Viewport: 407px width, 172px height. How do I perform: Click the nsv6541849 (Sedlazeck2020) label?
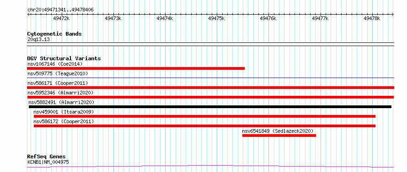click(x=278, y=131)
